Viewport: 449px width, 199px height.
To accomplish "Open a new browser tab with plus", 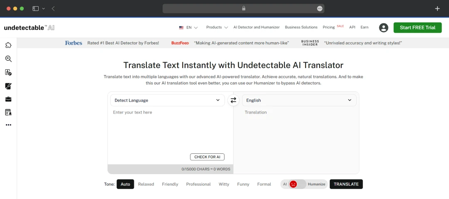I will tap(437, 9).
